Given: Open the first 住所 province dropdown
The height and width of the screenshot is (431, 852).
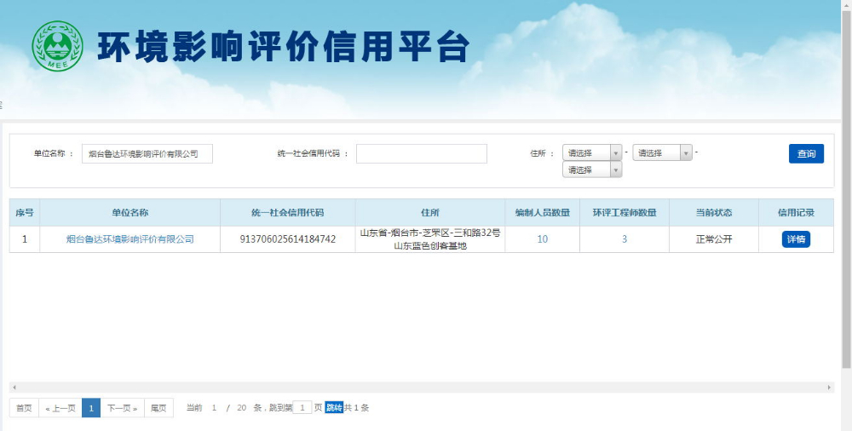Looking at the screenshot, I should [592, 153].
